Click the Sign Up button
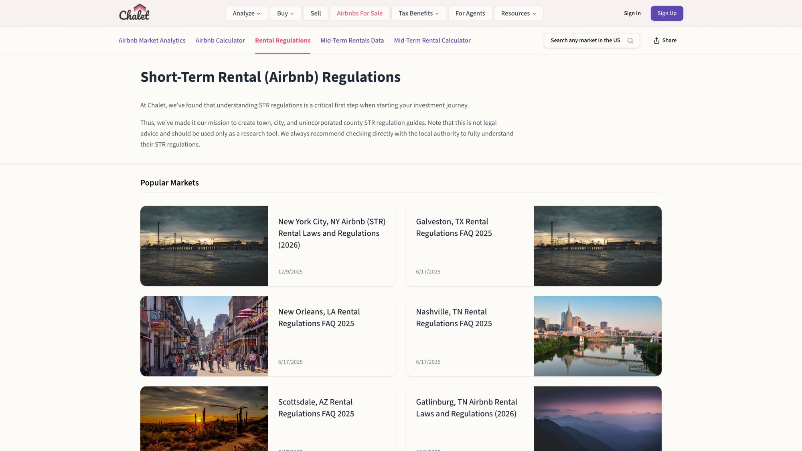The height and width of the screenshot is (451, 802). coord(667,13)
